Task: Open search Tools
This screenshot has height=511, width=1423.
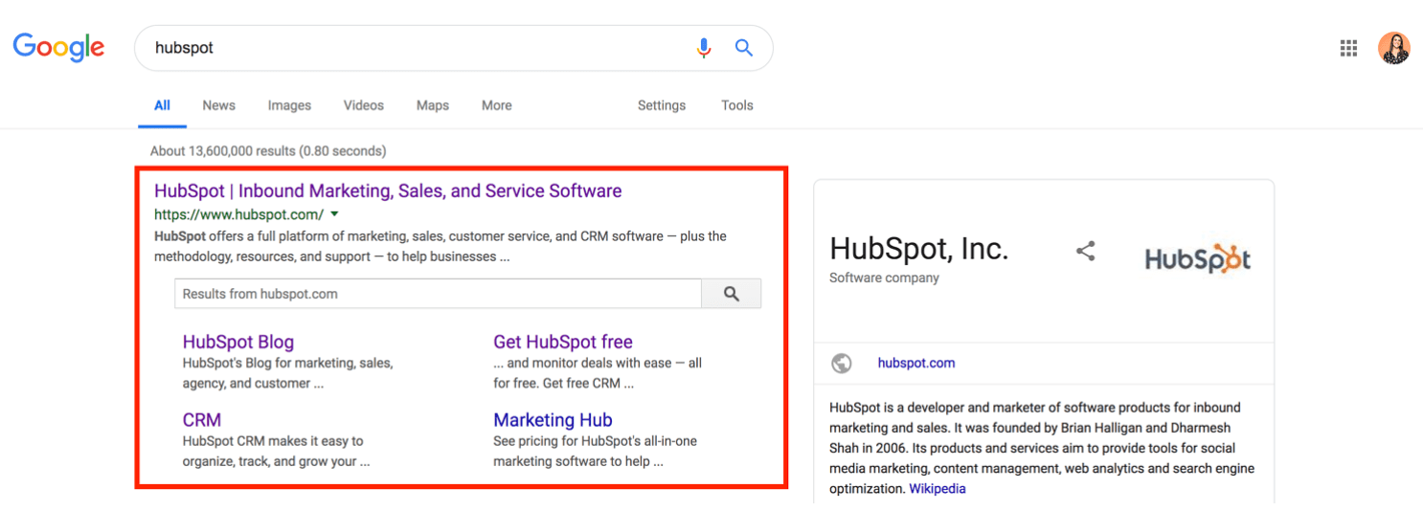Action: (737, 105)
